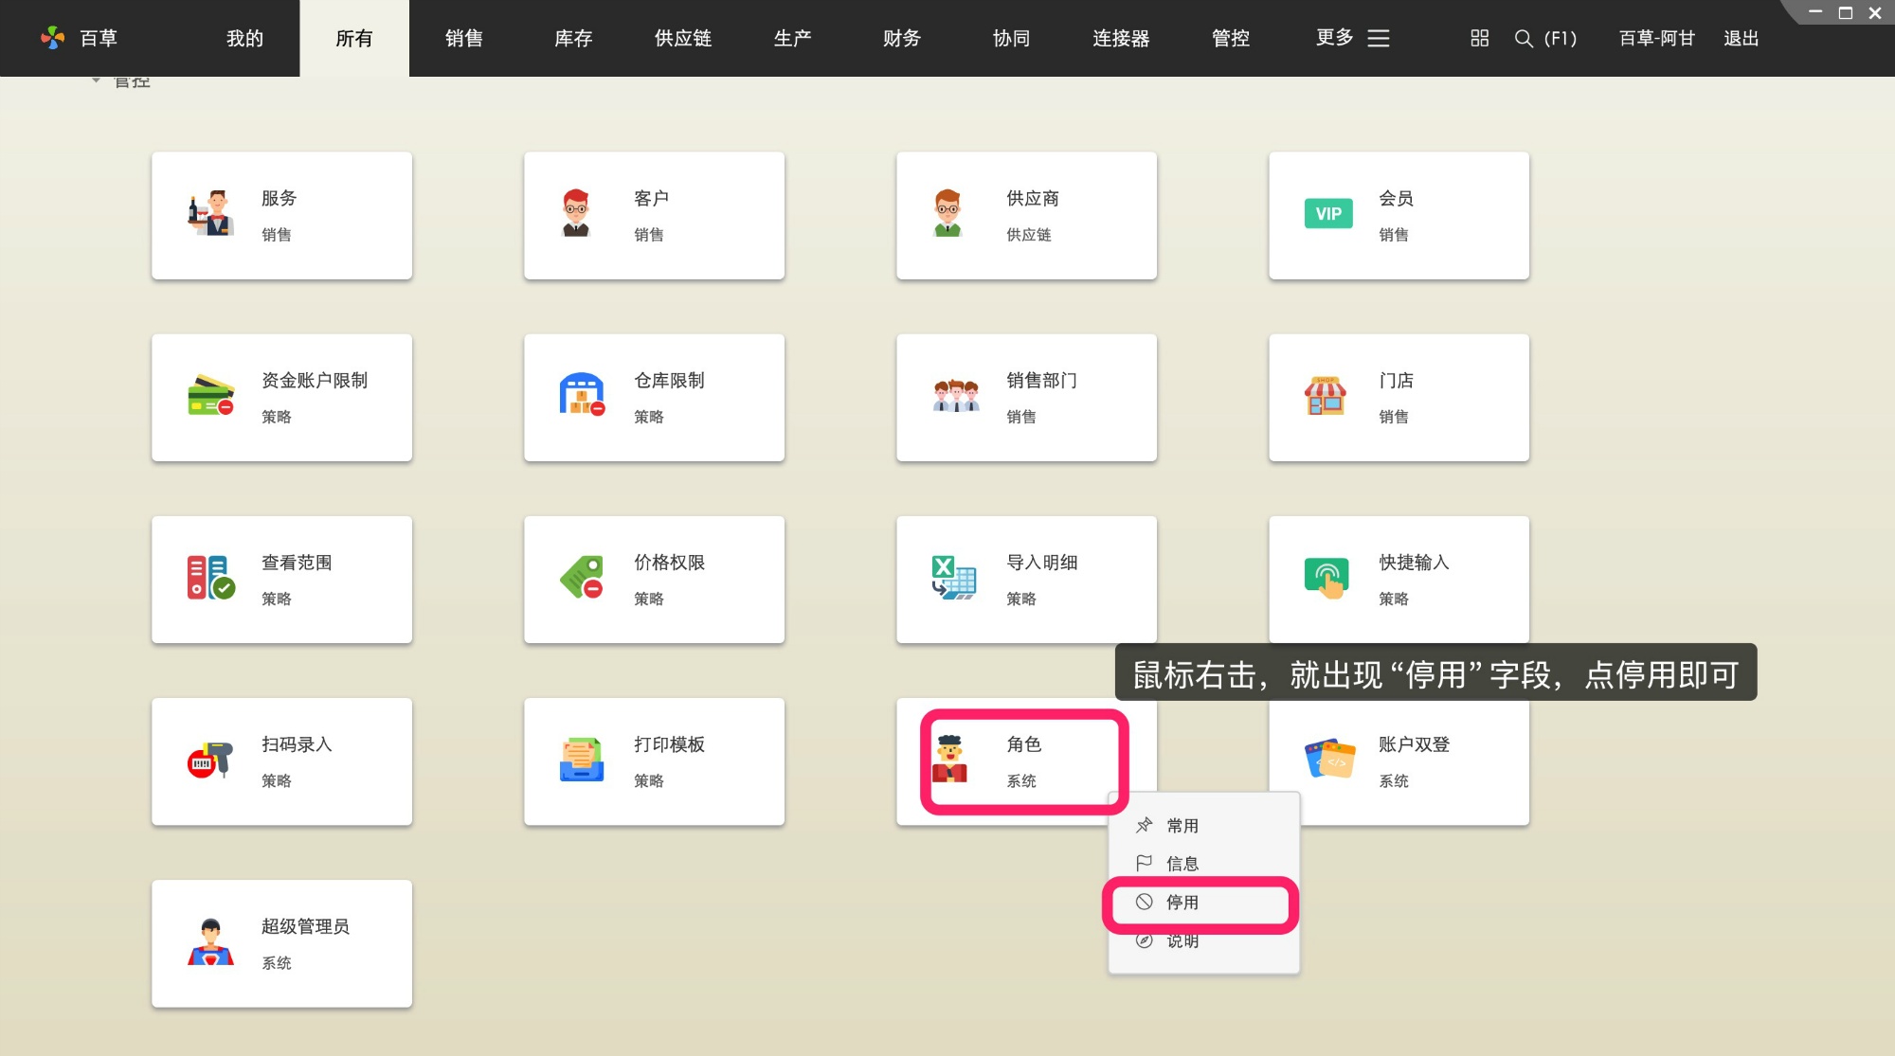
Task: Open the 连接器 tab
Action: click(1121, 38)
